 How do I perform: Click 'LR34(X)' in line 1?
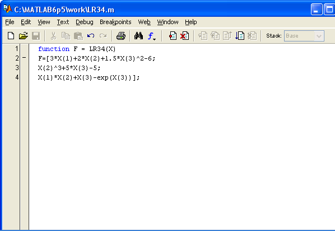103,49
